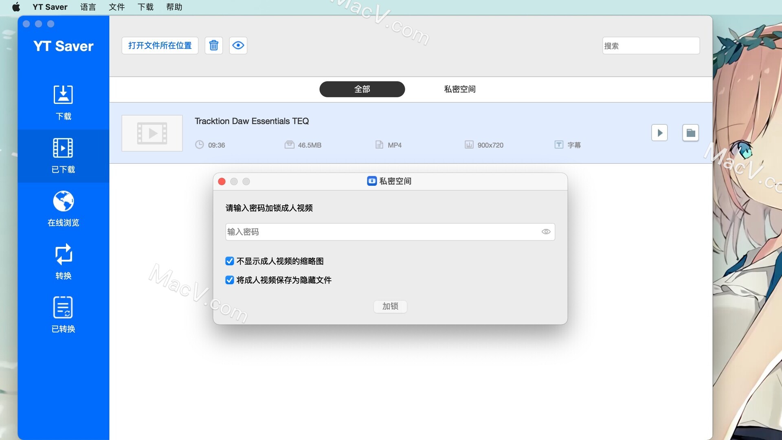Uncheck 将成人视频保存为隐藏文件 checkbox
This screenshot has width=782, height=440.
tap(230, 280)
